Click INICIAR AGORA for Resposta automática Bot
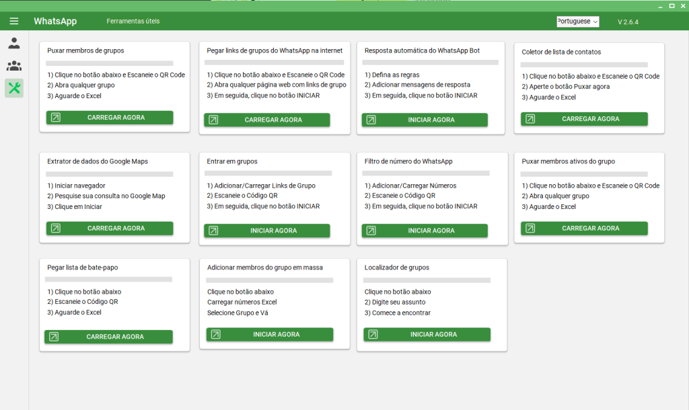The width and height of the screenshot is (689, 410). pyautogui.click(x=425, y=120)
